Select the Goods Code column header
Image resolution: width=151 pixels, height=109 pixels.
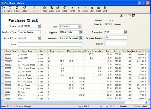pyautogui.click(x=11, y=51)
